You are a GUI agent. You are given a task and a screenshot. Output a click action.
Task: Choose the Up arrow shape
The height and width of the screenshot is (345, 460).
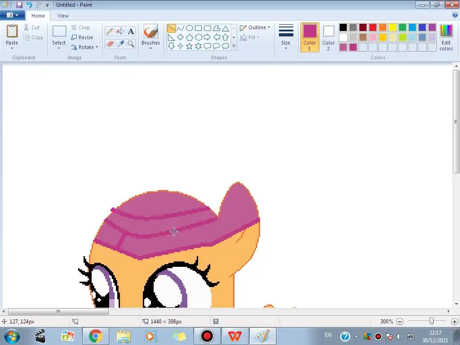point(226,37)
